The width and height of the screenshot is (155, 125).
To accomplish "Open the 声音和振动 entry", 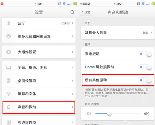I will pyautogui.click(x=39, y=107).
